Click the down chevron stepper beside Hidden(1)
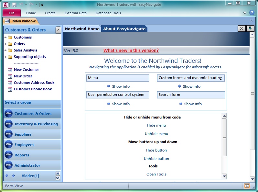 58,178
